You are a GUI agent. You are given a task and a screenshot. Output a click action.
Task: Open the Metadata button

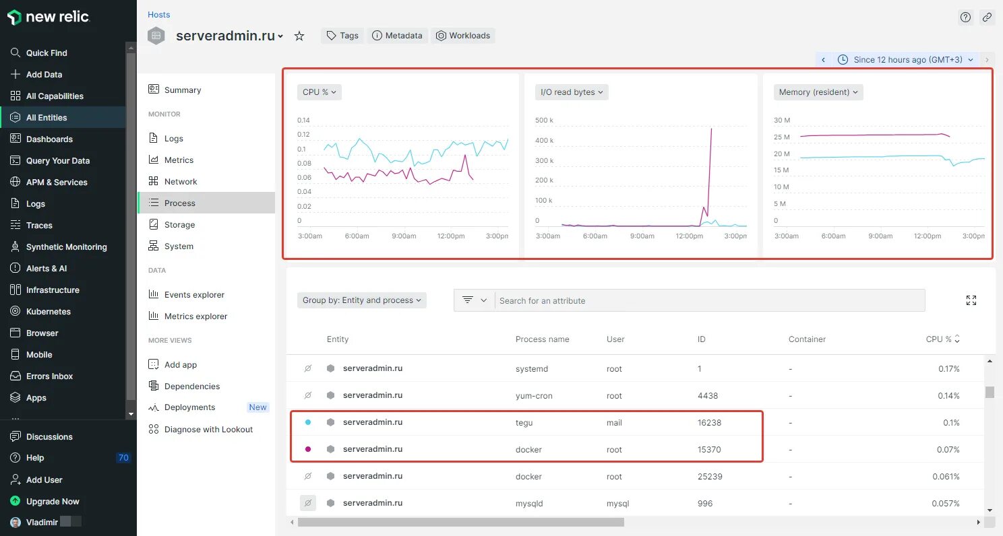[398, 36]
